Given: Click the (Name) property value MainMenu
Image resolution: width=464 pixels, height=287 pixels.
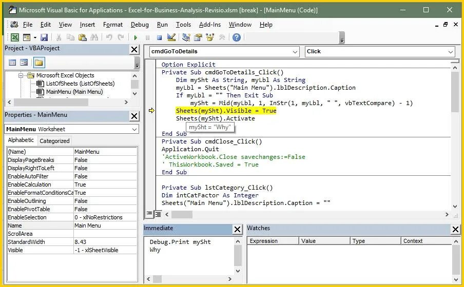Looking at the screenshot, I should point(105,152).
